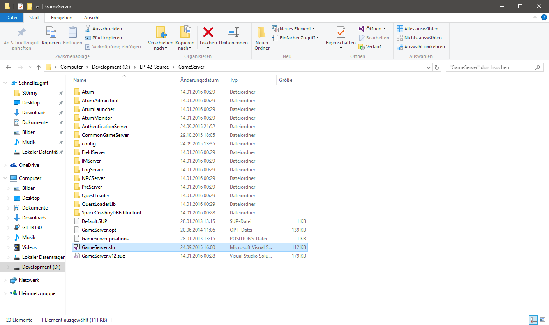Image resolution: width=549 pixels, height=325 pixels.
Task: Open the Datei menu tab
Action: point(12,18)
